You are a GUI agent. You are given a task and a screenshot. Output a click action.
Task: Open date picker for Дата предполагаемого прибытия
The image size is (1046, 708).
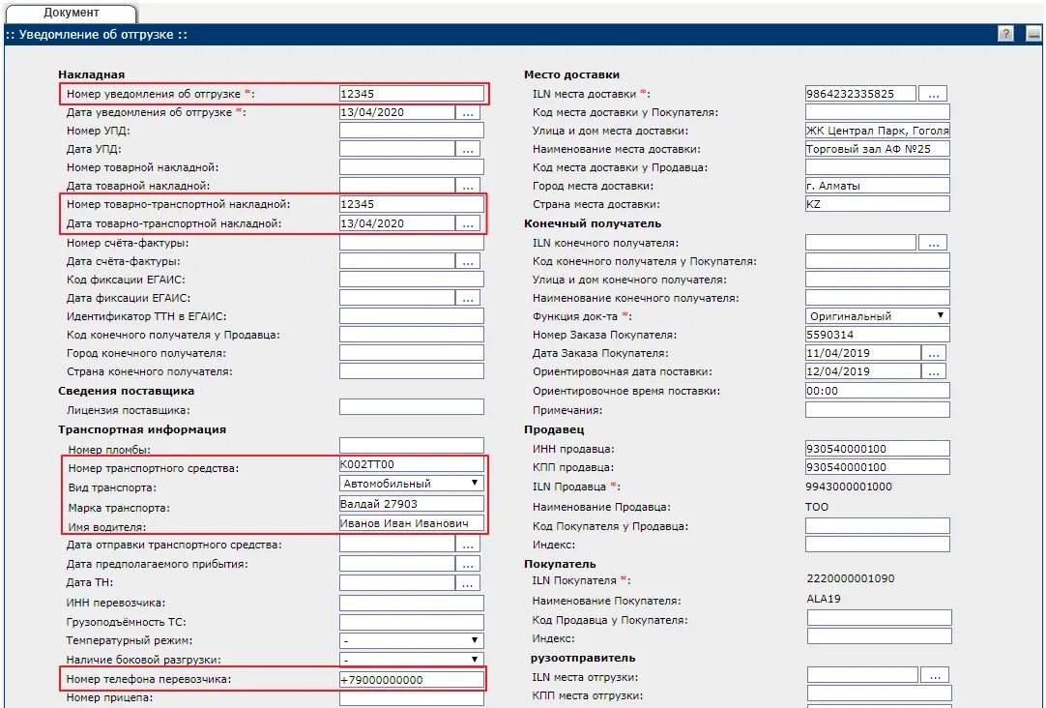468,564
